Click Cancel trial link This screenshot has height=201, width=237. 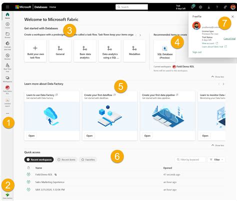tap(229, 38)
